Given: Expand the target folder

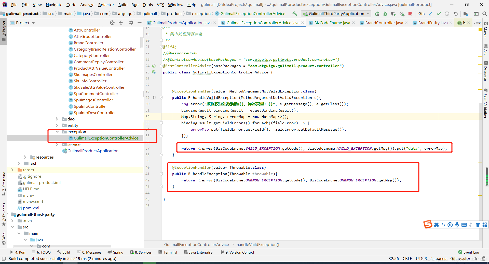Looking at the screenshot, I should click(12, 170).
